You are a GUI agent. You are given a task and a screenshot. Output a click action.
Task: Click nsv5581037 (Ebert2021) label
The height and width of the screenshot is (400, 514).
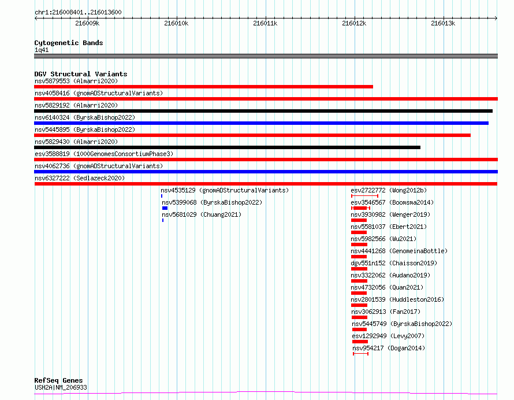click(x=389, y=227)
